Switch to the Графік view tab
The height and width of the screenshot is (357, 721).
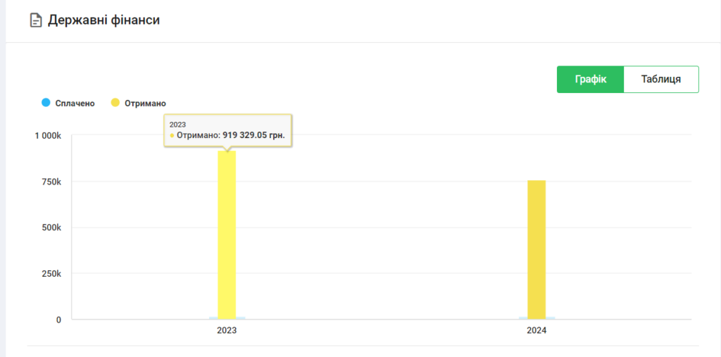(x=590, y=80)
